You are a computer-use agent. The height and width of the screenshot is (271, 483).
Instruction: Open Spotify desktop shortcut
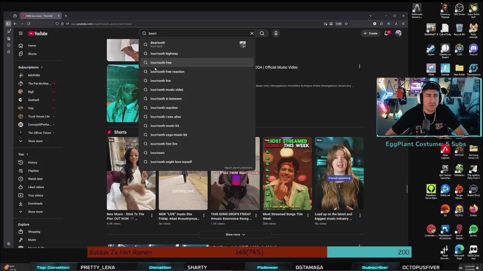tap(474, 231)
